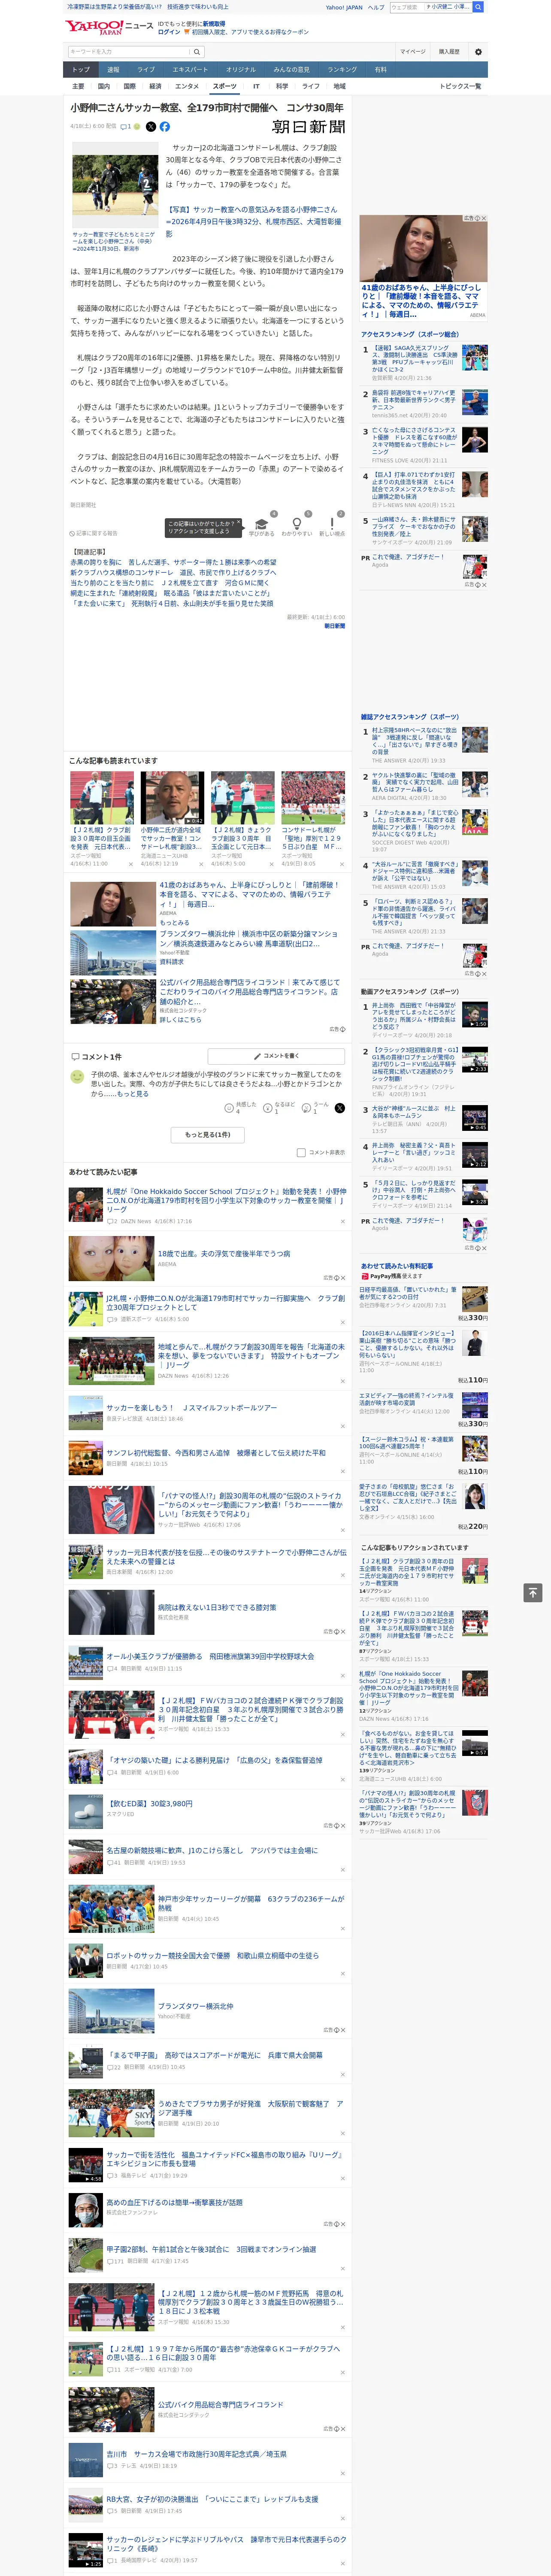The image size is (551, 2576).
Task: Select the スポーツ category tab
Action: pyautogui.click(x=225, y=86)
